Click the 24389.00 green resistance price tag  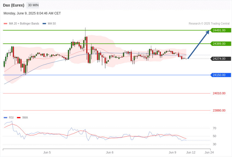pos(221,44)
